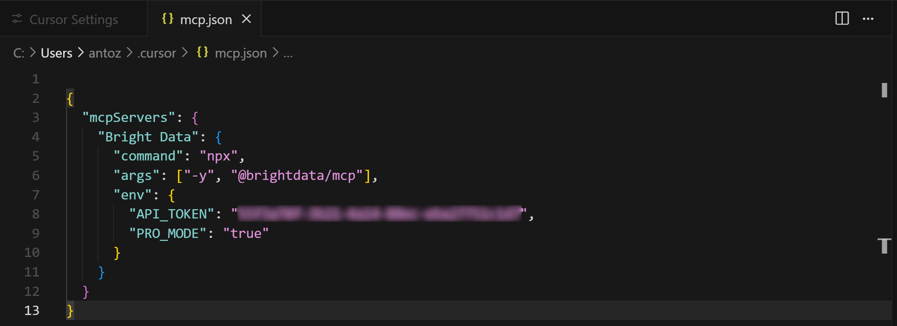Select the mcp.json tab
This screenshot has width=897, height=326.
click(206, 19)
